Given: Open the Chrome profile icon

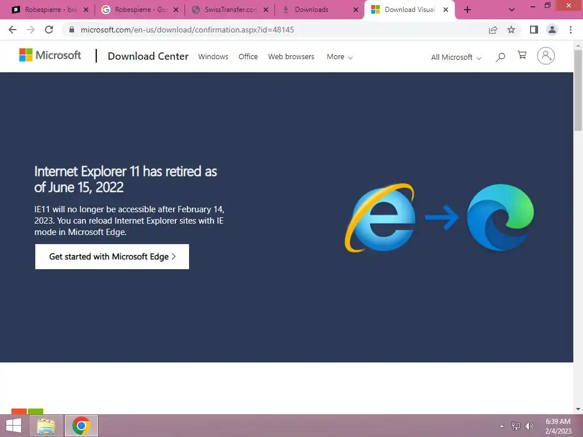Looking at the screenshot, I should point(552,30).
